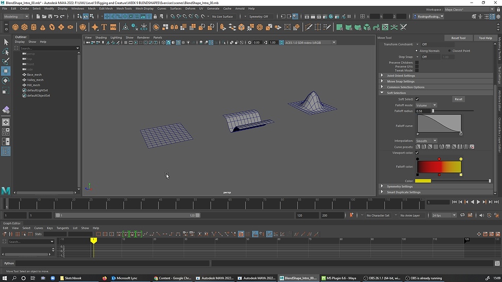Click the New Scene icon
This screenshot has width=502, height=282.
[x=38, y=16]
